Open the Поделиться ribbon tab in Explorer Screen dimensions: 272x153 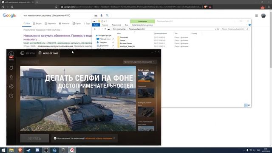pyautogui.click(x=116, y=25)
